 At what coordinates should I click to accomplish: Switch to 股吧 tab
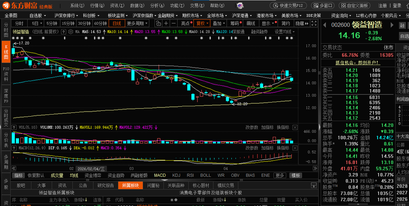coord(21,185)
